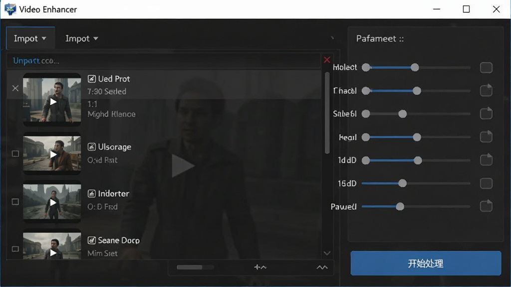511x287 pixels.
Task: Click the edit icon beside Seane Doco
Action: [x=92, y=240]
